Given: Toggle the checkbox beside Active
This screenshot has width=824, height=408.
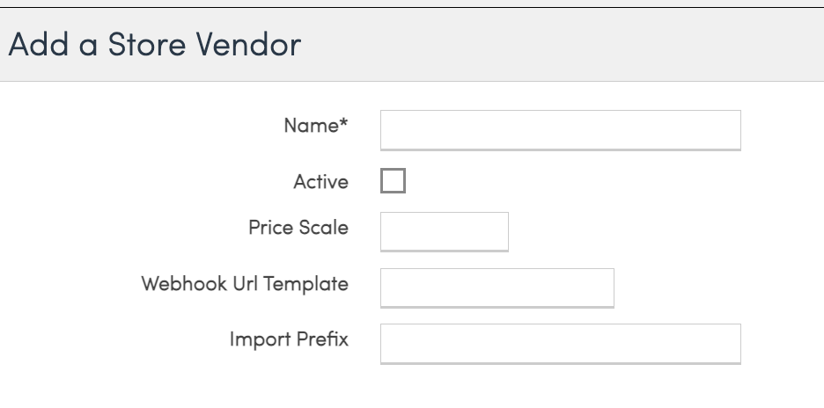Looking at the screenshot, I should (x=394, y=180).
